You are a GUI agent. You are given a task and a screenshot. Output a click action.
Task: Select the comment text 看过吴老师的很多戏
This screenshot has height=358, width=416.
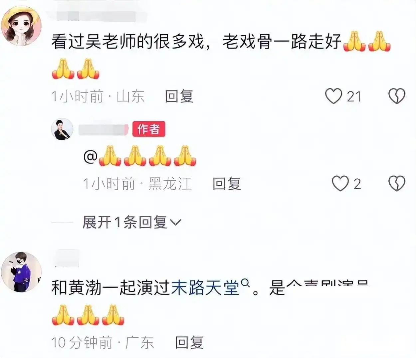[127, 42]
